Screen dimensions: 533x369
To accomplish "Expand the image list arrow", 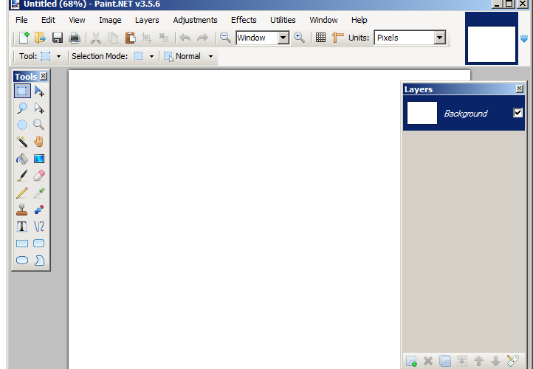I will (524, 38).
